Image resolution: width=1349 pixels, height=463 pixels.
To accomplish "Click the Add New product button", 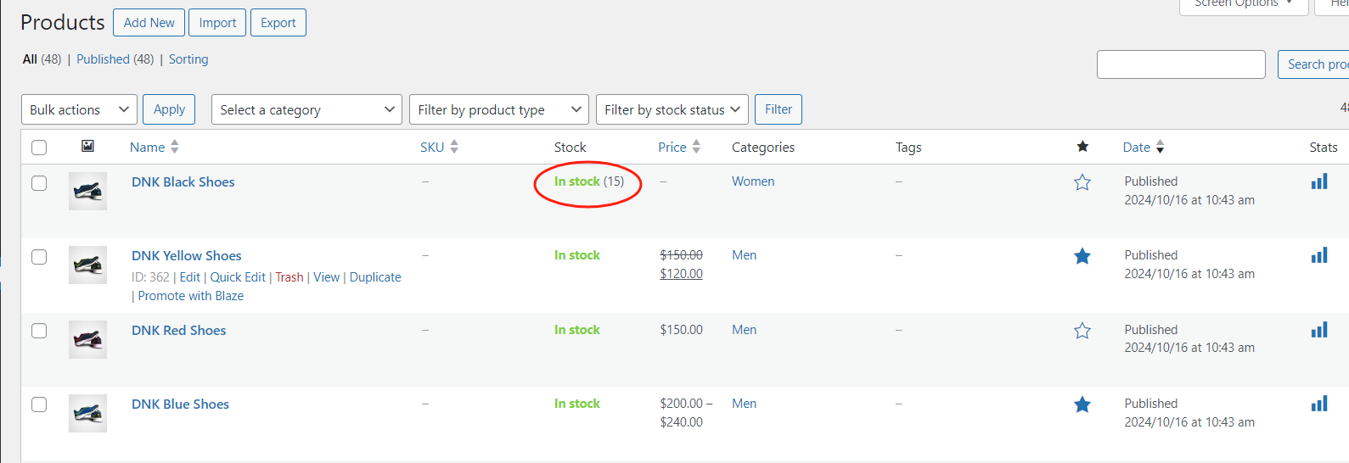I will 149,23.
